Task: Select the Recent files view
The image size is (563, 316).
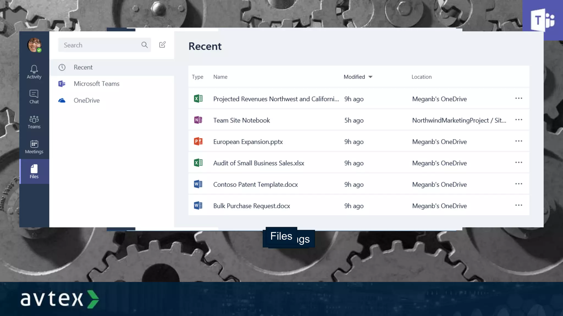Action: click(83, 67)
